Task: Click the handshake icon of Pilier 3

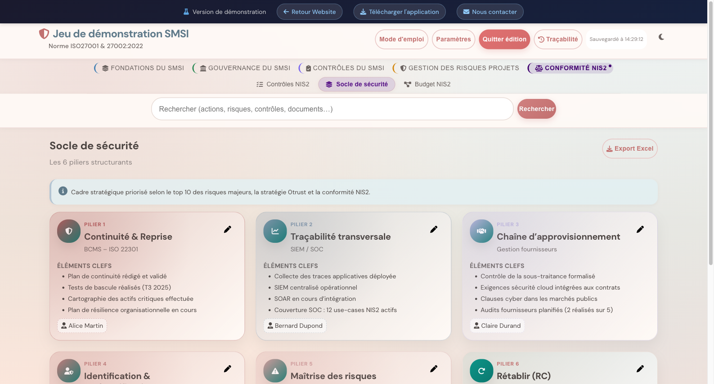Action: [481, 231]
